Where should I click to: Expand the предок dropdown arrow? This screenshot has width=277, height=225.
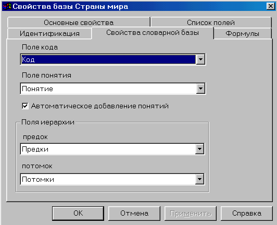[199, 149]
